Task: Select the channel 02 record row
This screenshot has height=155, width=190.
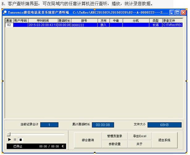Action: point(94,25)
